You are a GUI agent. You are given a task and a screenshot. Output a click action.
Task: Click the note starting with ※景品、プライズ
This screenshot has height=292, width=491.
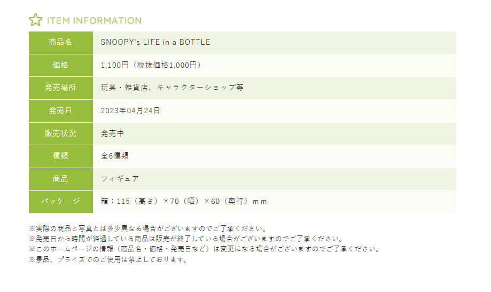tap(108, 259)
